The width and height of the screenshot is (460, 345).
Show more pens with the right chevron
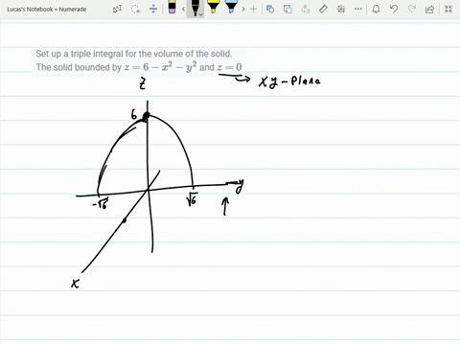point(243,9)
